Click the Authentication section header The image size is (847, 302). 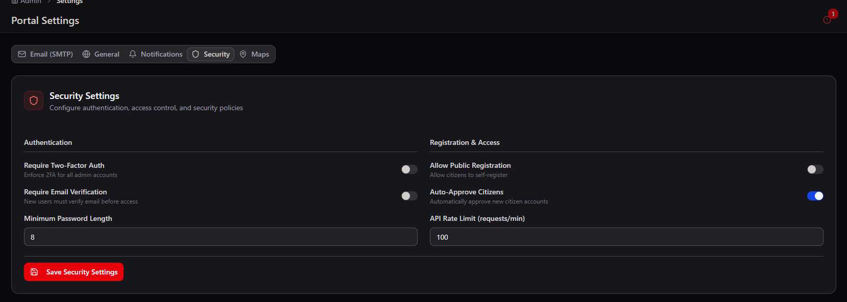tap(48, 142)
